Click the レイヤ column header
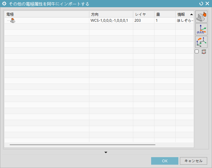The height and width of the screenshot is (168, 212). [143, 14]
